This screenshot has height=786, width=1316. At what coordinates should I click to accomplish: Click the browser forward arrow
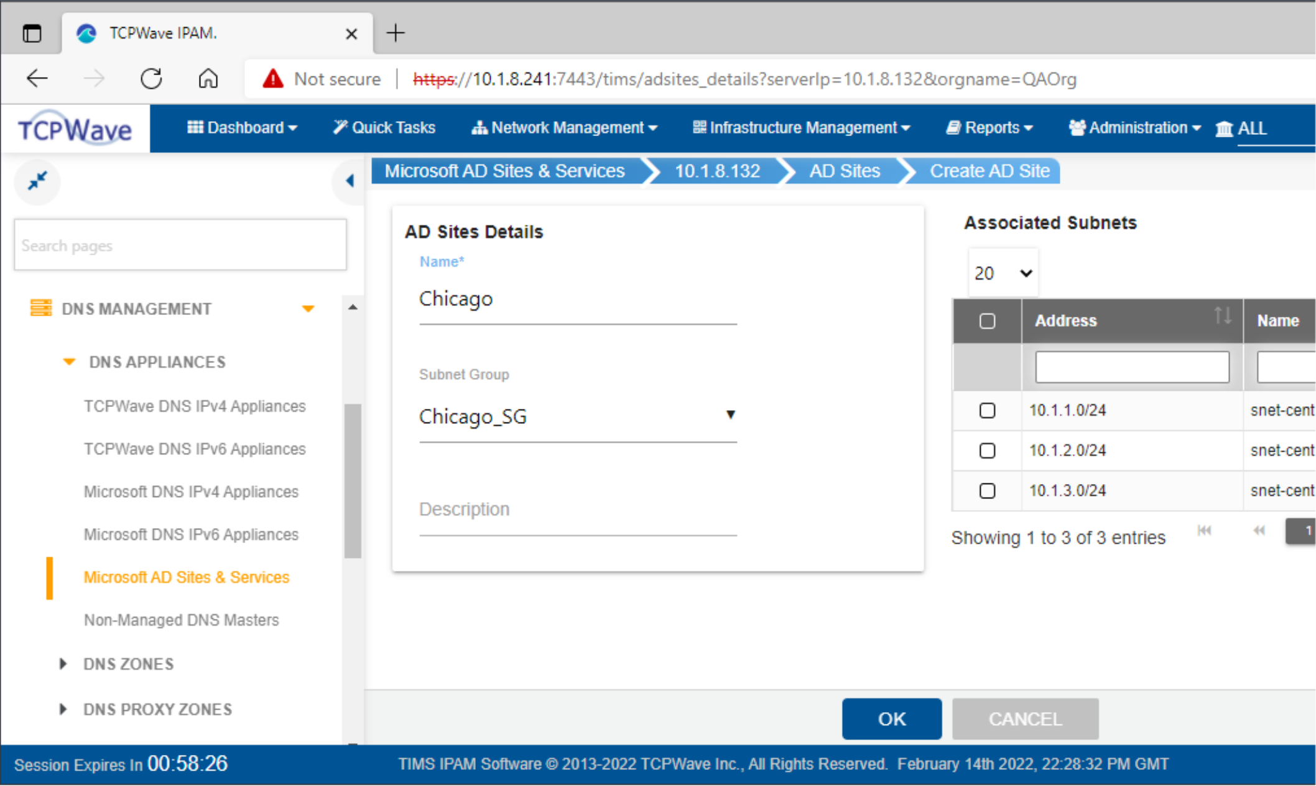coord(94,78)
